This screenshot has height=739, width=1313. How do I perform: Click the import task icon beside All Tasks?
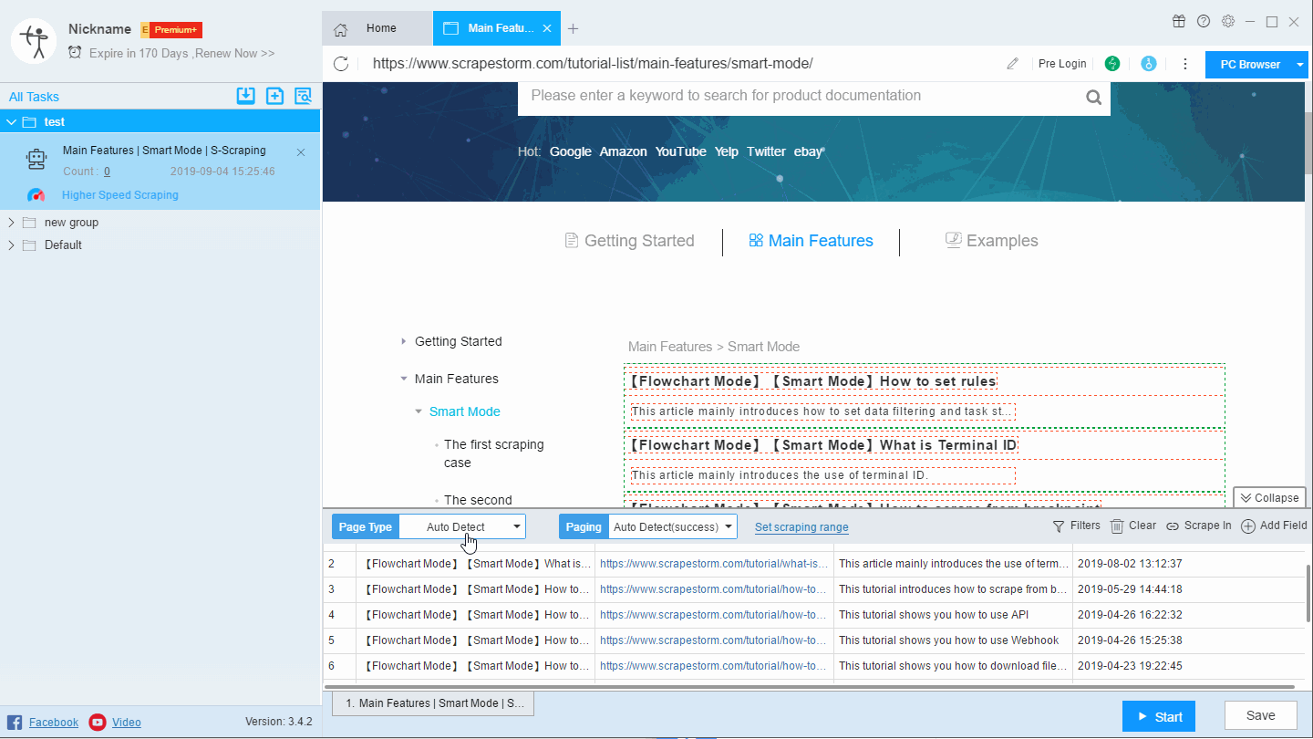coord(245,96)
